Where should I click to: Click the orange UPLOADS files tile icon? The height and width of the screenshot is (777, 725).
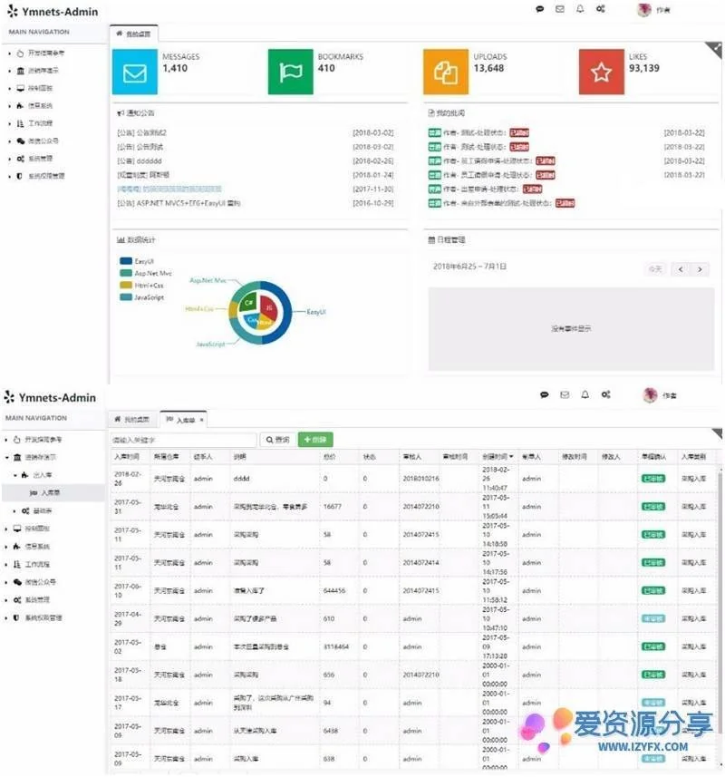(x=446, y=73)
